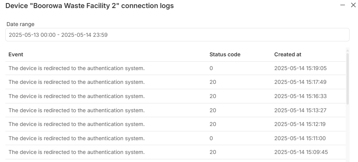Click the dialog title text
Viewport: 358px width, 162px height.
[x=89, y=6]
